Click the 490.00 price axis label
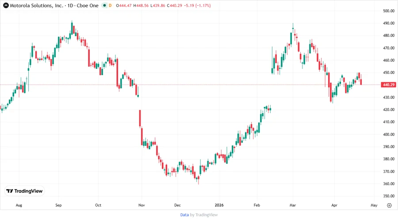The image size is (398, 220). (x=389, y=23)
